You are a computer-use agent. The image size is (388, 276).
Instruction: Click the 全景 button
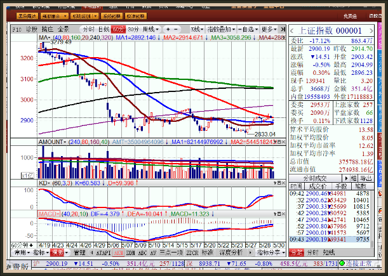pos(64,29)
